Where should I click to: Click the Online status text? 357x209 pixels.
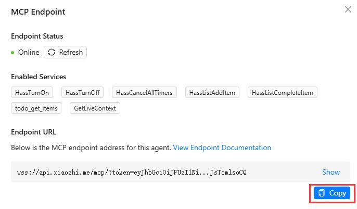click(x=29, y=53)
